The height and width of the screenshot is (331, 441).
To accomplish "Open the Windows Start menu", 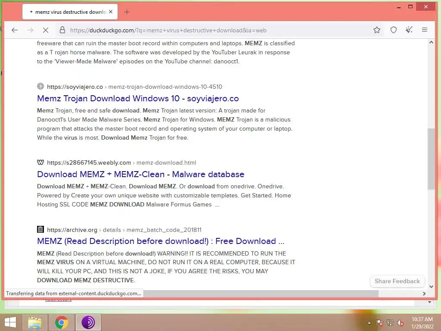I will point(10,322).
